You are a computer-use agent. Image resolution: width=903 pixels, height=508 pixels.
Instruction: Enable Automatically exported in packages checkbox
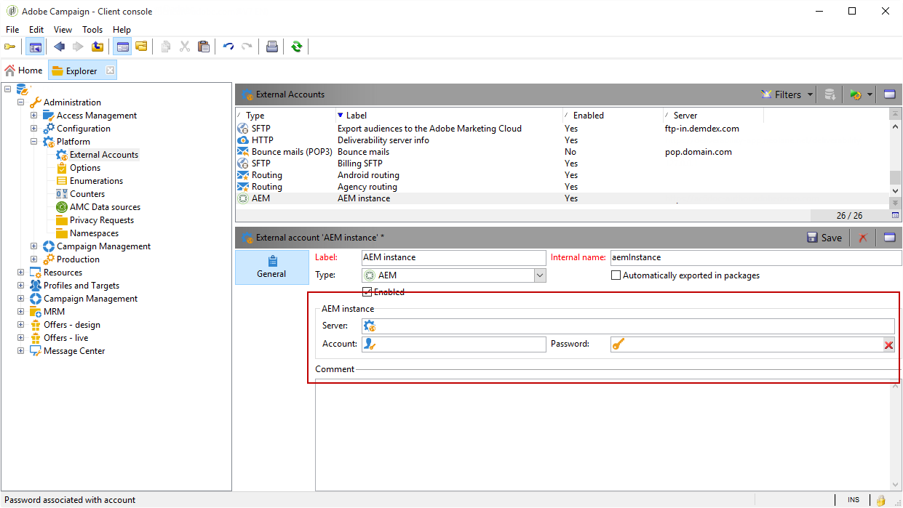click(x=616, y=275)
